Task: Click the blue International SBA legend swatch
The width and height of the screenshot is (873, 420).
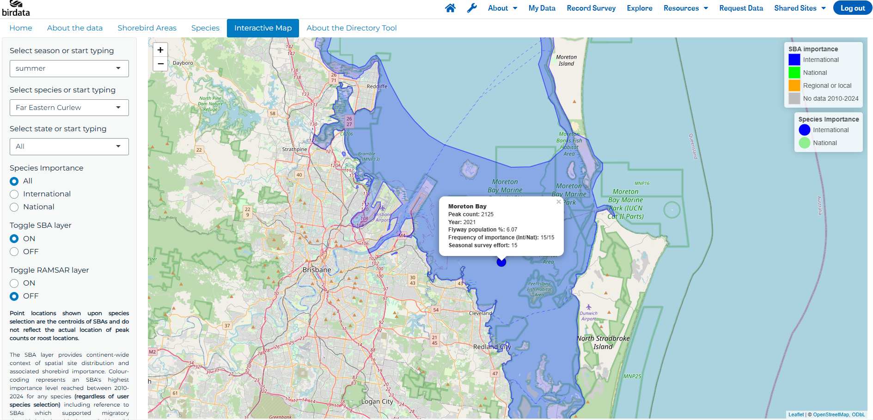Action: (794, 60)
